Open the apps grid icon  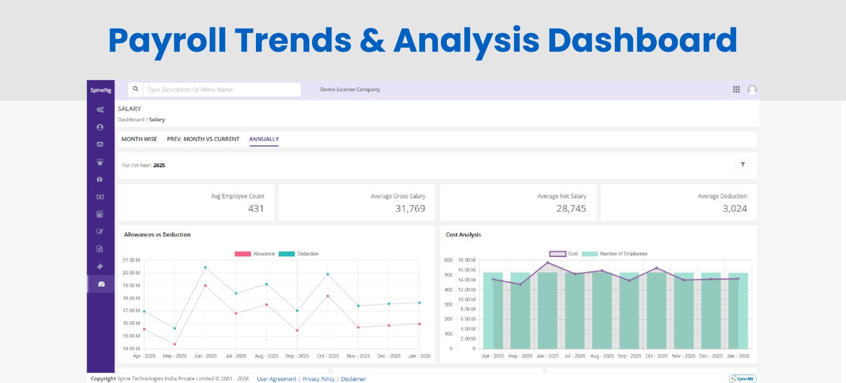(x=736, y=90)
